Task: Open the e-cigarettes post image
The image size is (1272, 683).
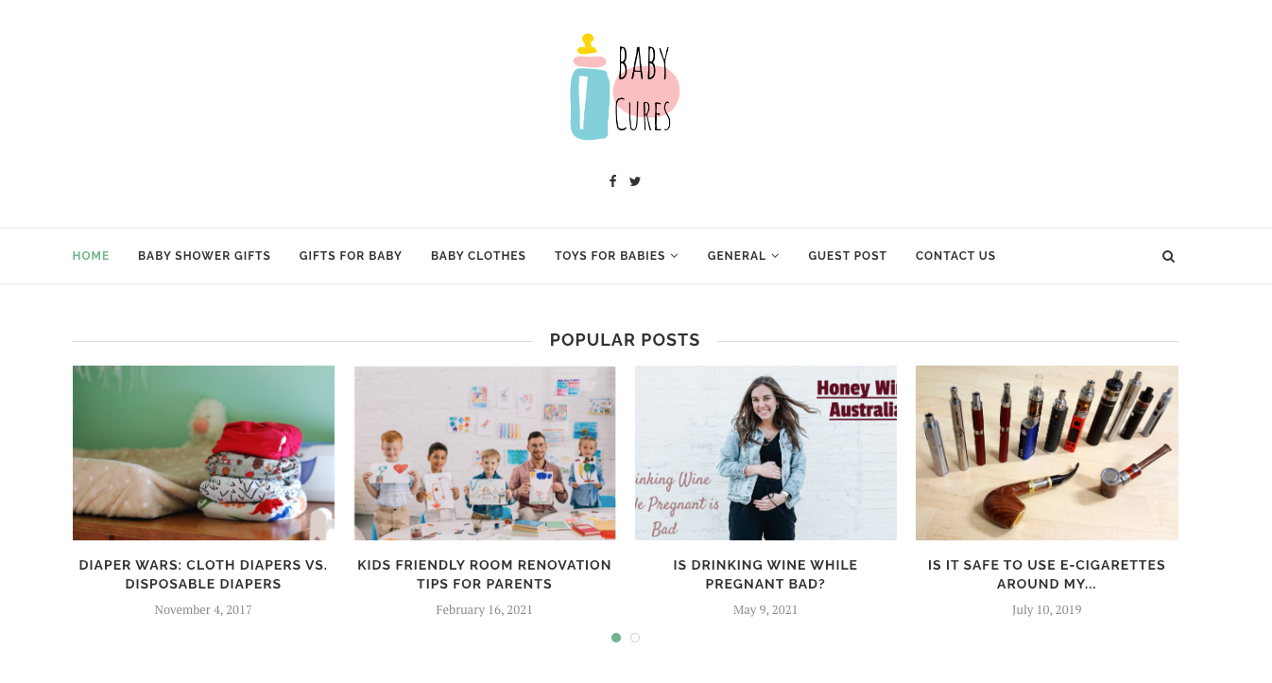Action: pos(1047,453)
